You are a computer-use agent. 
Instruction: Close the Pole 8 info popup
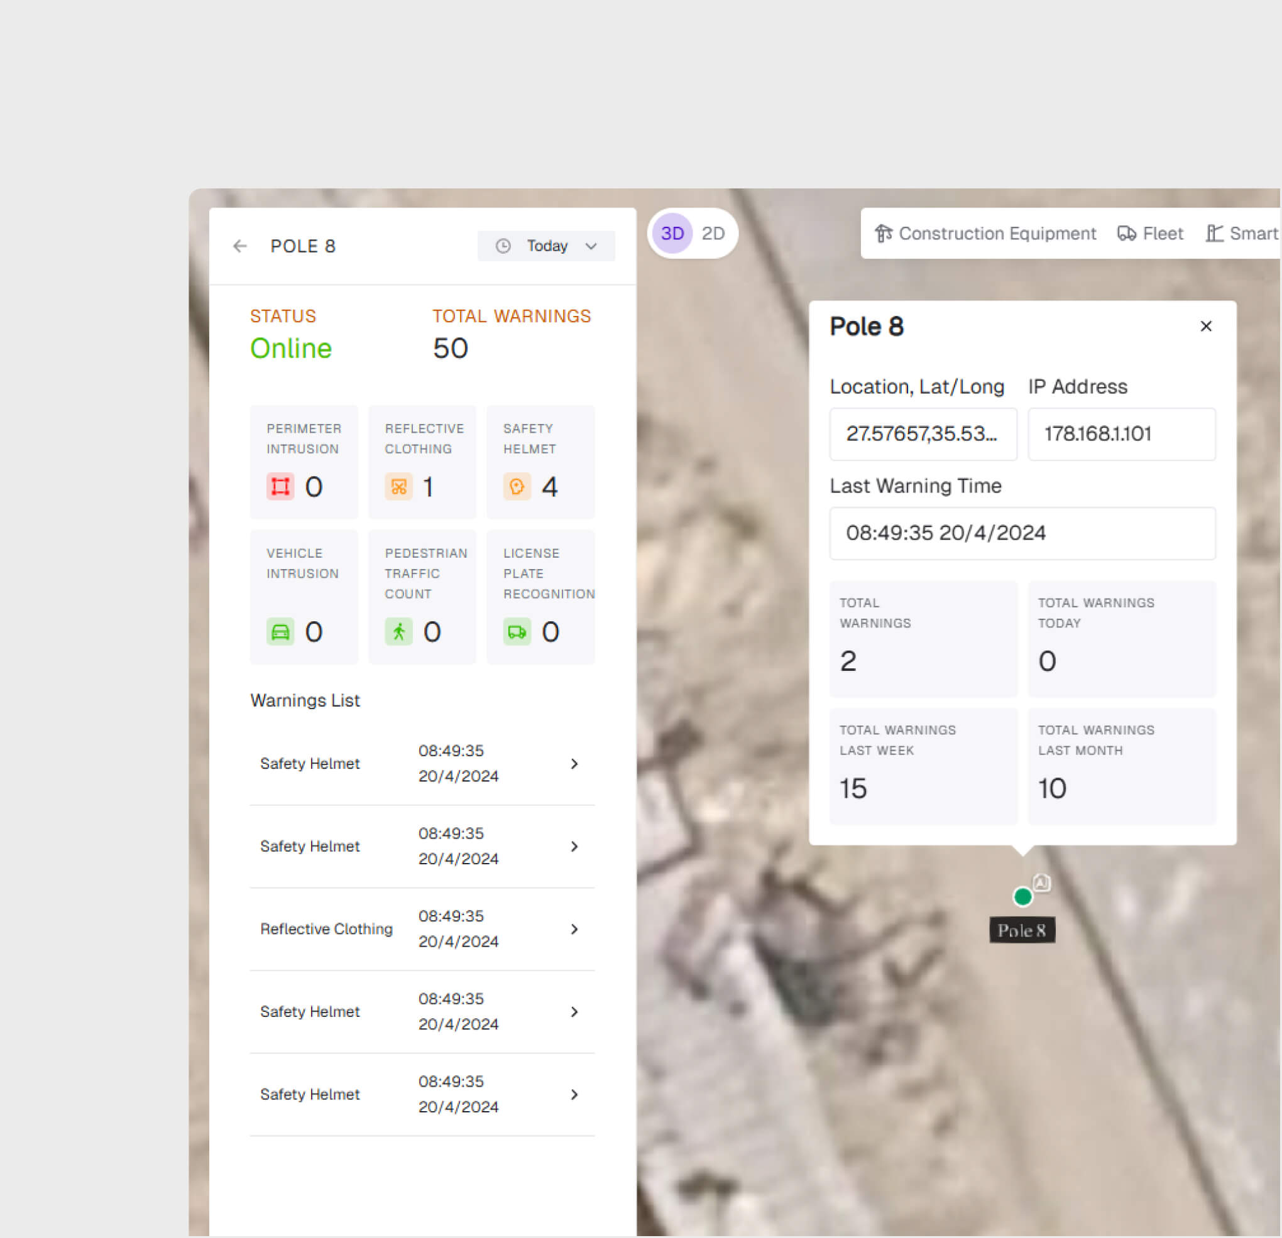tap(1206, 326)
